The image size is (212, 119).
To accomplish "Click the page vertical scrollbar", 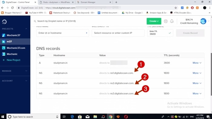I will (x=211, y=74).
